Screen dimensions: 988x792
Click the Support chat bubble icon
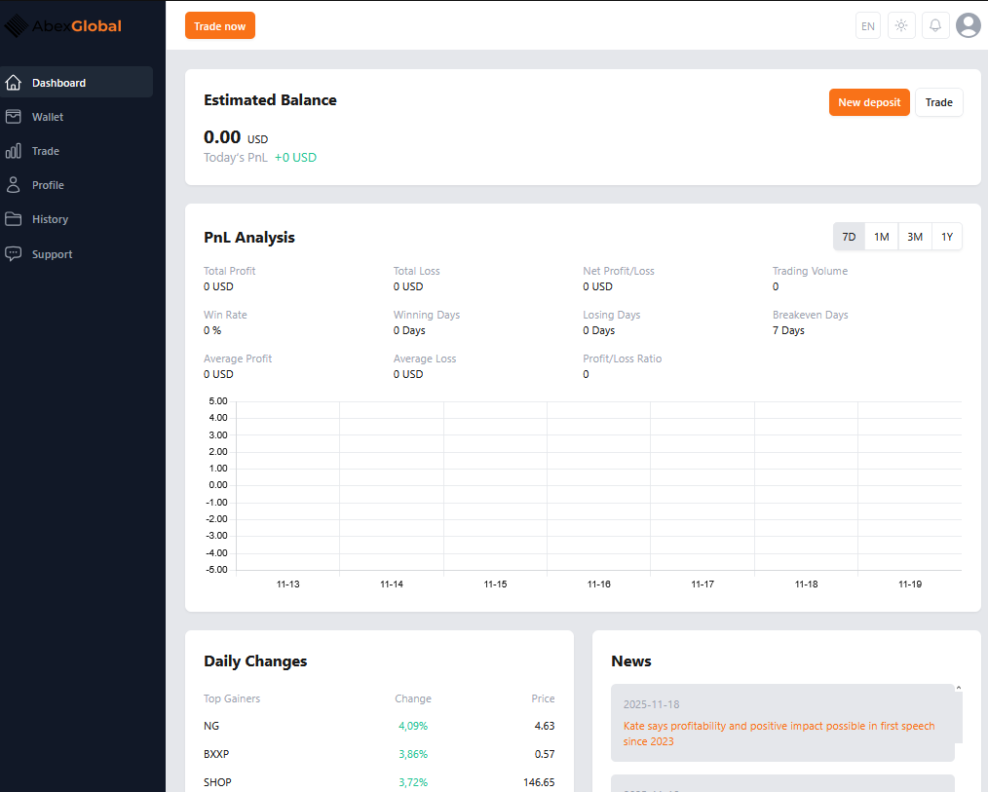tap(14, 254)
